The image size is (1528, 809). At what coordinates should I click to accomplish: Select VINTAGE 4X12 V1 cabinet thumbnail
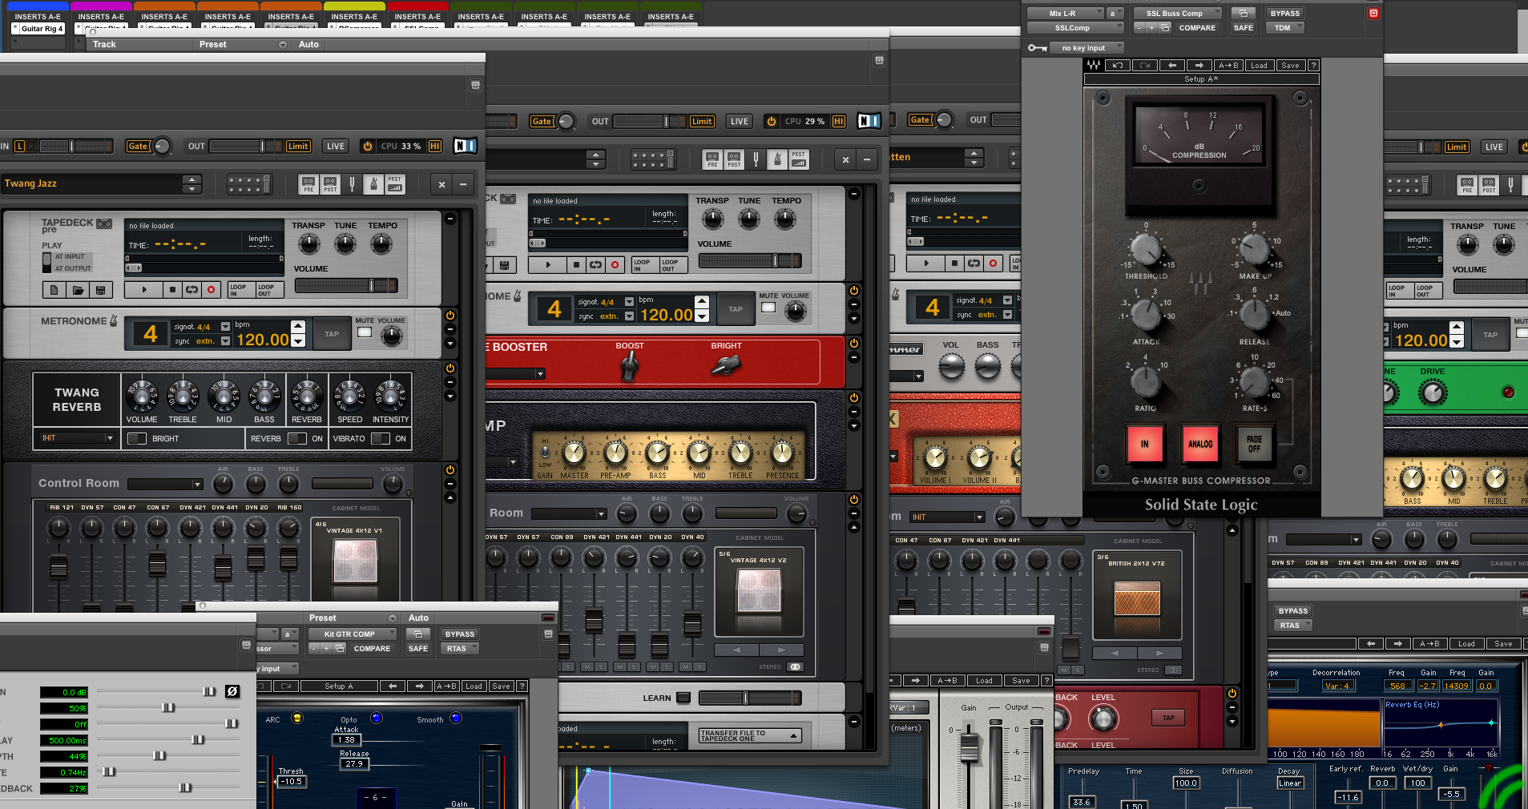(x=355, y=560)
